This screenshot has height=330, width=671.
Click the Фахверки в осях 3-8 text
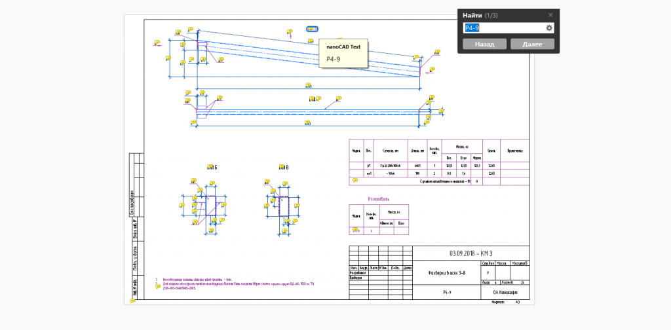446,272
